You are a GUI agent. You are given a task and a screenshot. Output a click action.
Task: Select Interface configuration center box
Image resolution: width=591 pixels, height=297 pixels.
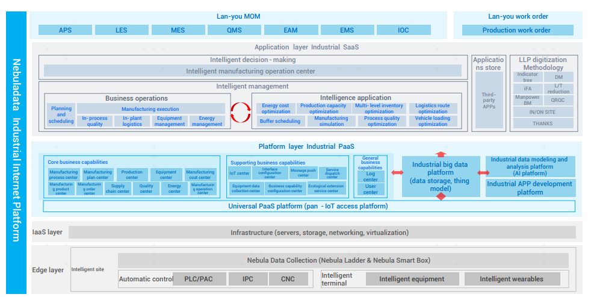pyautogui.click(x=270, y=174)
